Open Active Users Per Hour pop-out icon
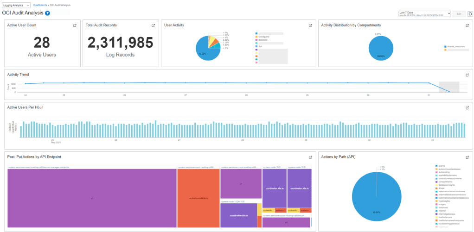 pyautogui.click(x=467, y=107)
